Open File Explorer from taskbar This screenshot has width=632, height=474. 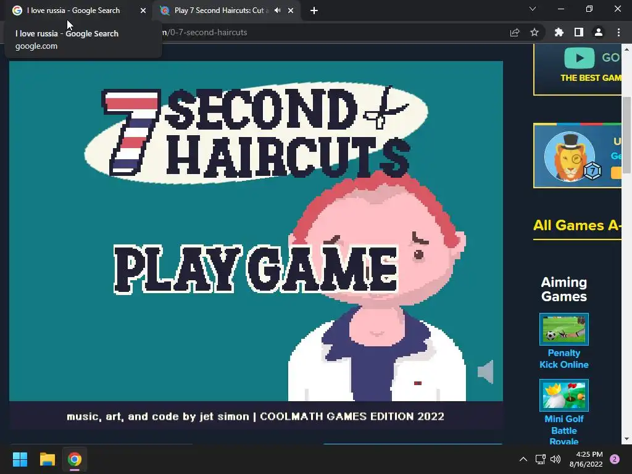pyautogui.click(x=47, y=459)
